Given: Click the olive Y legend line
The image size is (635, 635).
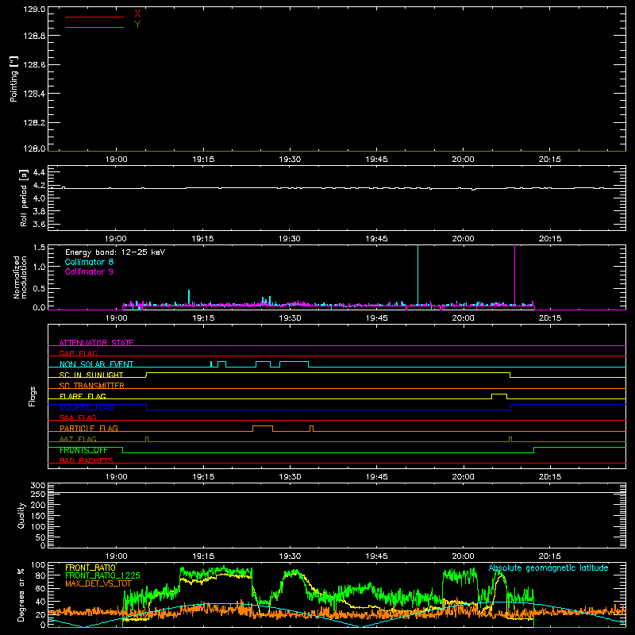Looking at the screenshot, I should click(94, 27).
